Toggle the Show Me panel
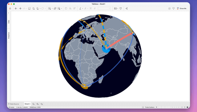Viewport: 197px width, 112px height. tap(182, 8)
